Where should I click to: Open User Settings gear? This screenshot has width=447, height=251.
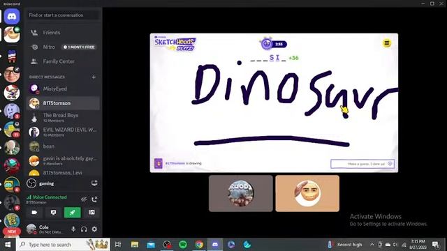tap(94, 229)
